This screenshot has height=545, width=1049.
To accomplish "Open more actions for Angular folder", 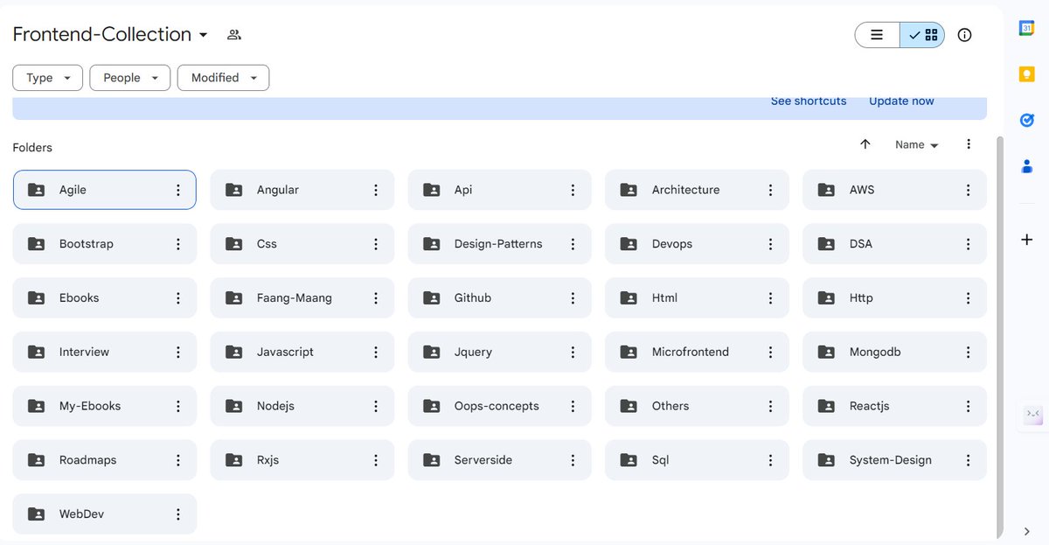I will tap(376, 190).
